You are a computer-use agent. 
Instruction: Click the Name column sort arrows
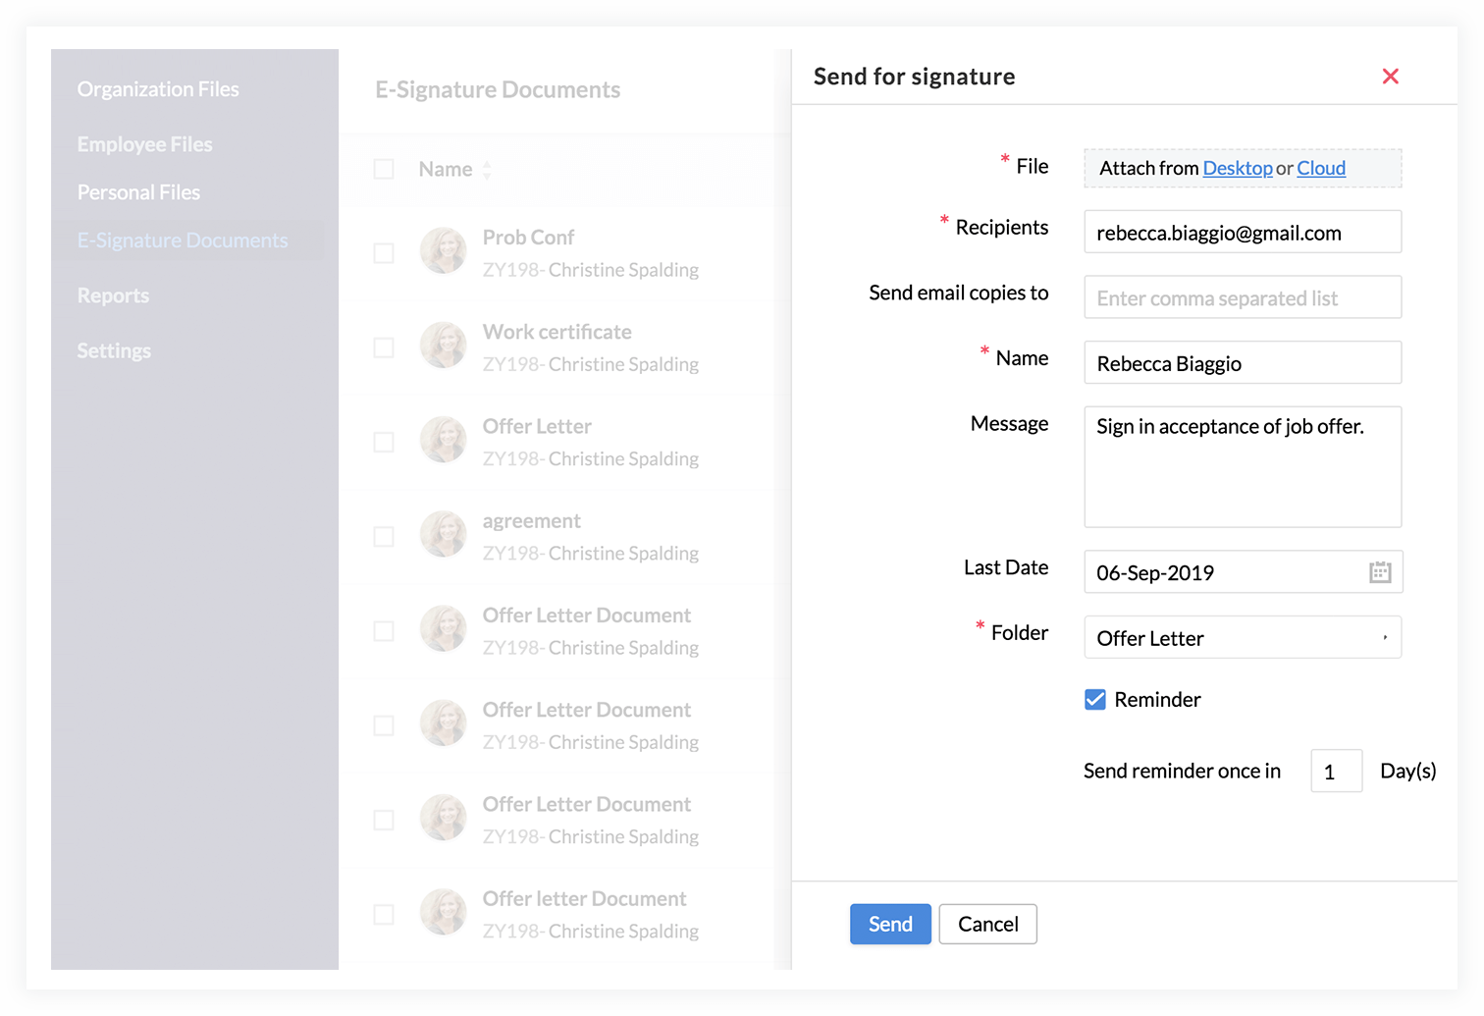pyautogui.click(x=486, y=170)
